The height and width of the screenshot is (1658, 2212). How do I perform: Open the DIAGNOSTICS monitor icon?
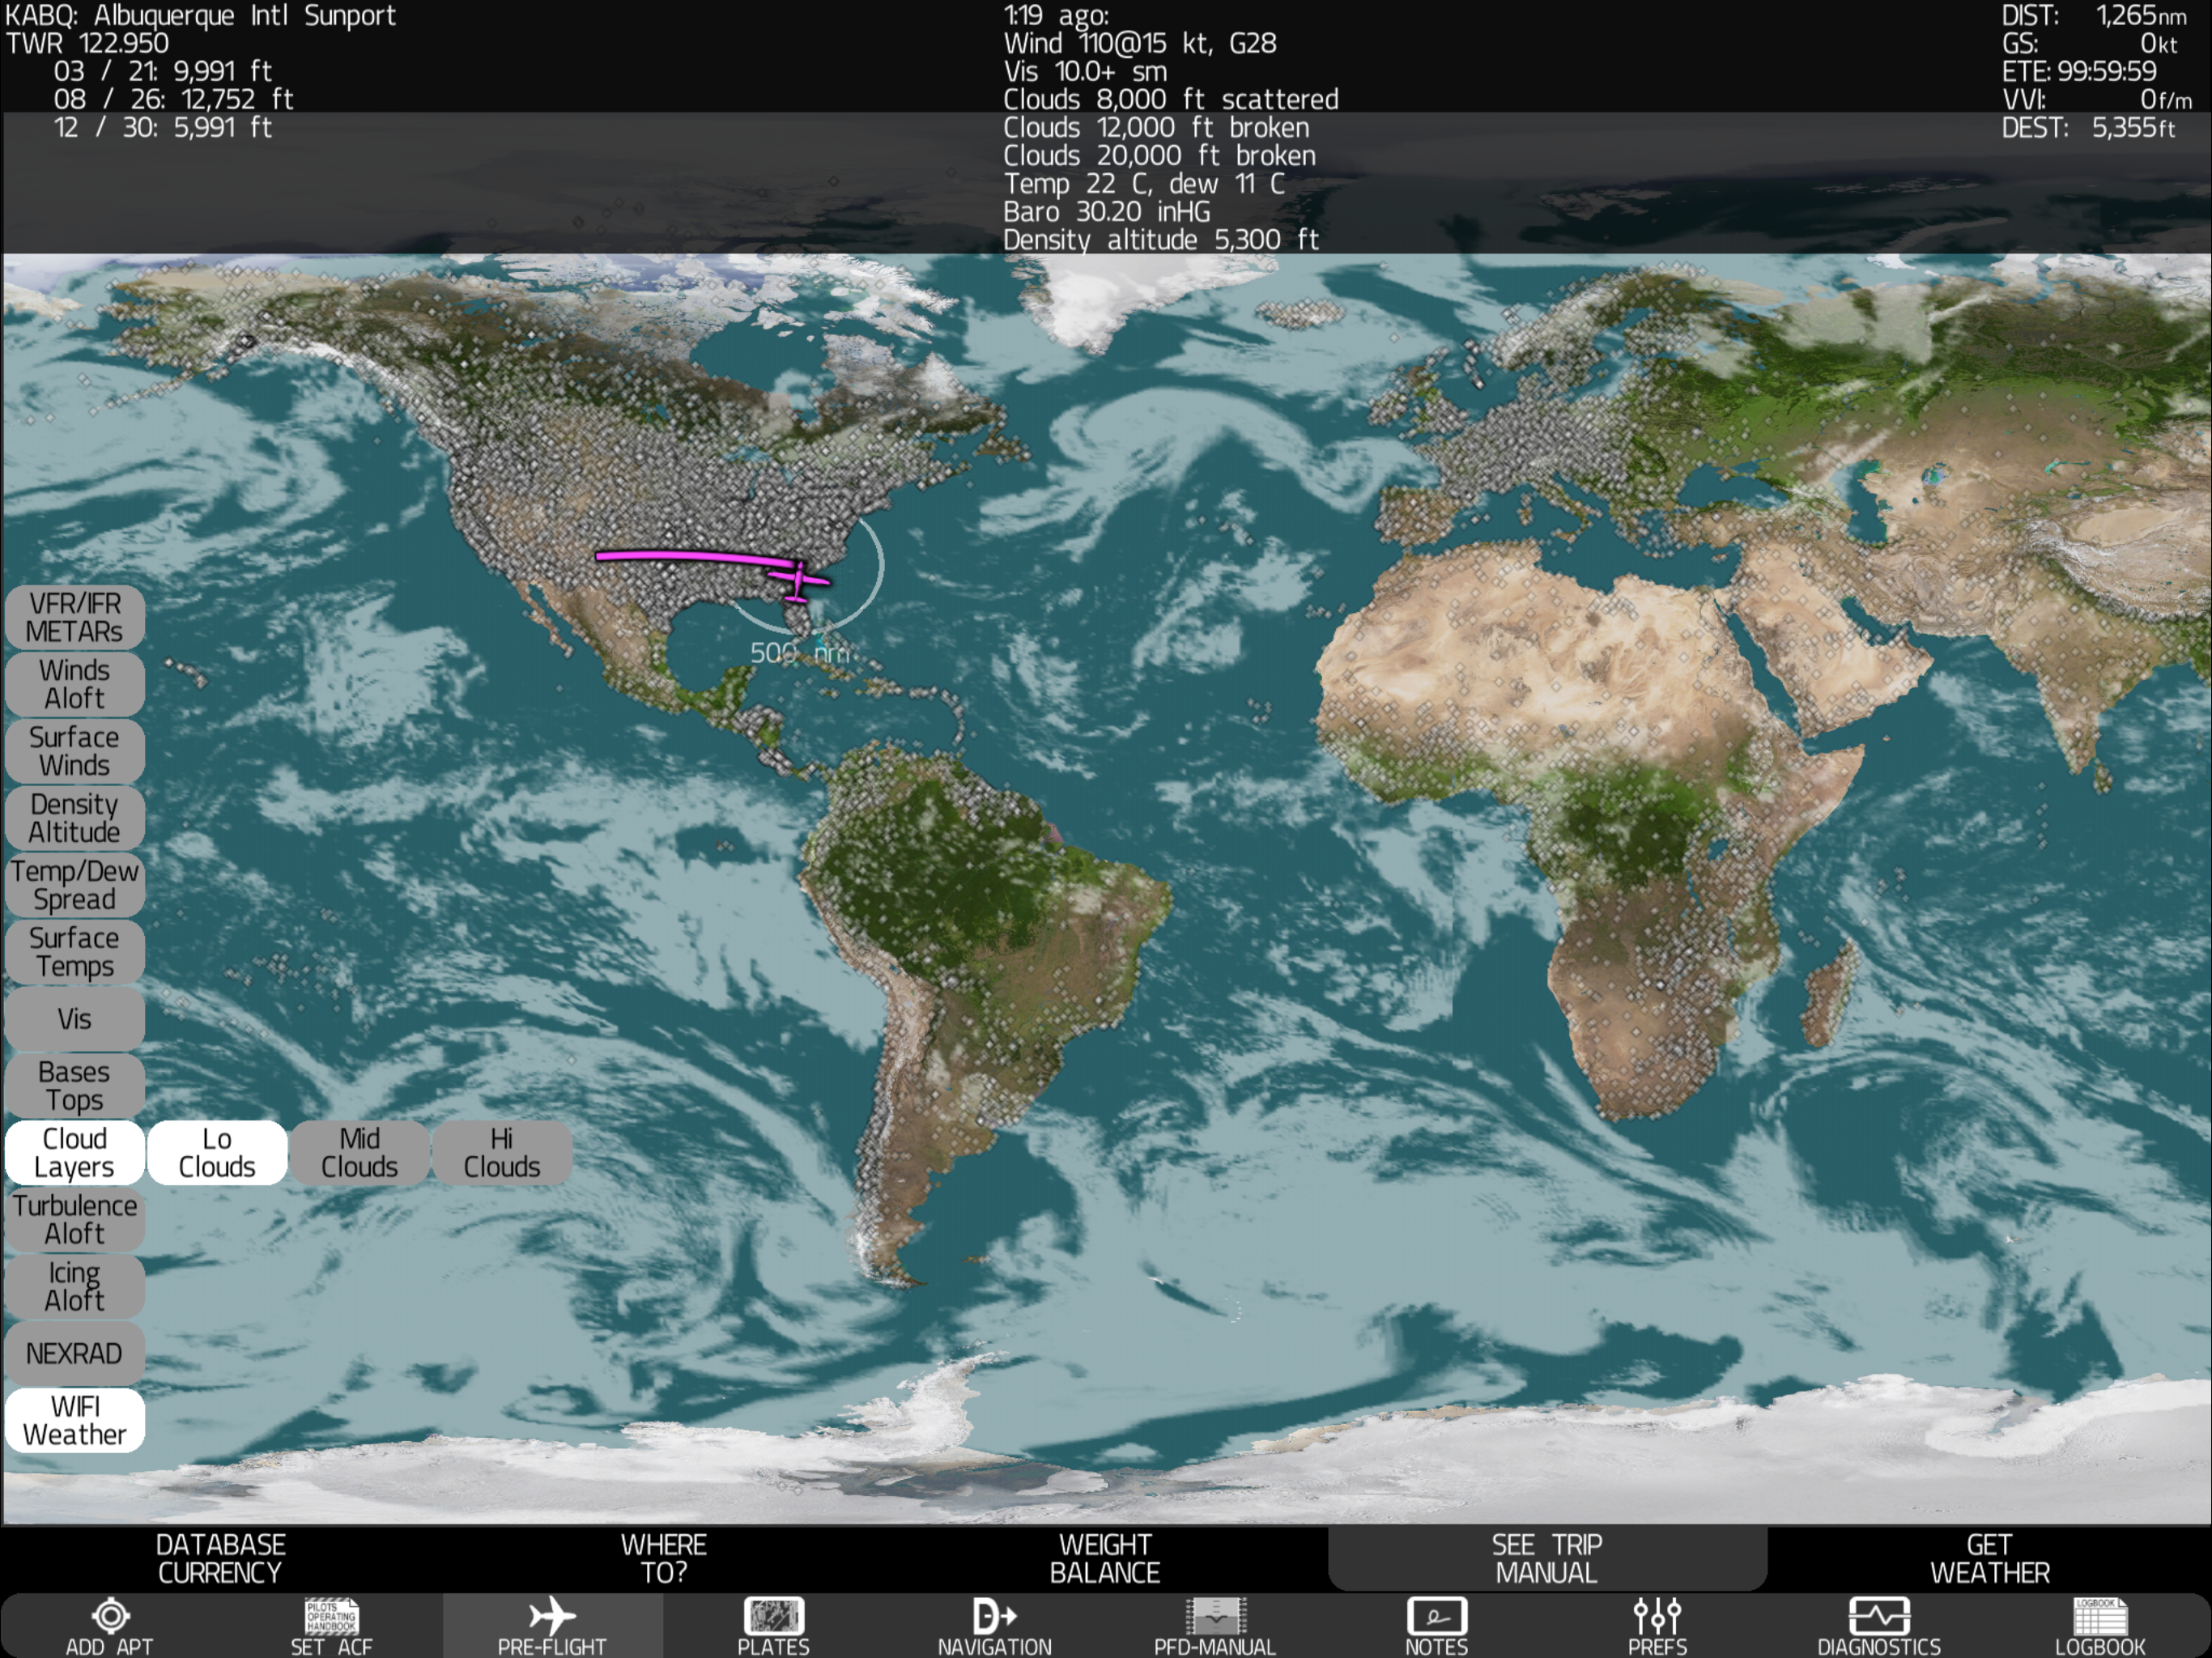1878,1616
